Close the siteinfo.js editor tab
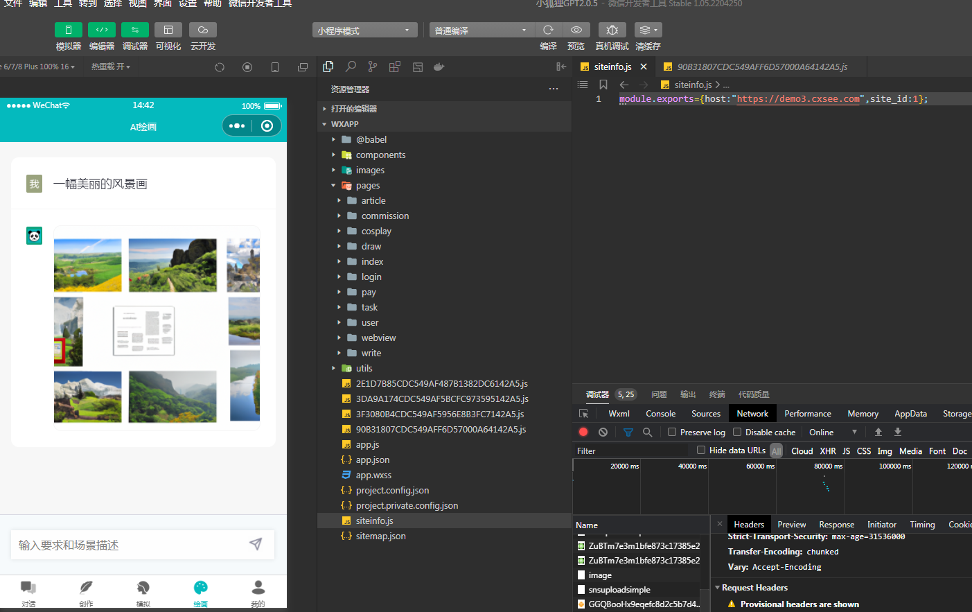Screen dimensions: 972x612 [644, 67]
